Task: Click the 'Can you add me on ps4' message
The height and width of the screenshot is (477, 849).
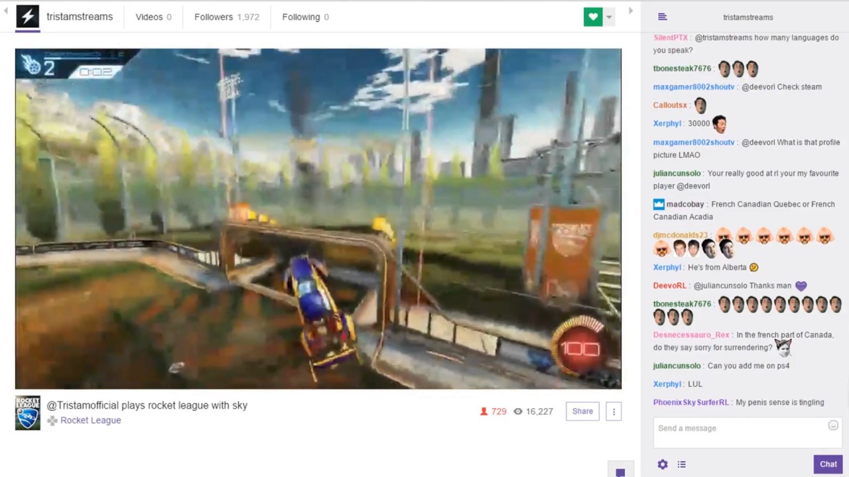Action: (748, 366)
